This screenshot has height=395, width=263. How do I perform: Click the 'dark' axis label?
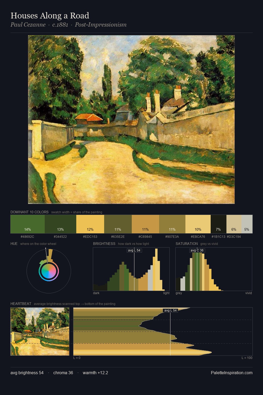[x=96, y=293]
